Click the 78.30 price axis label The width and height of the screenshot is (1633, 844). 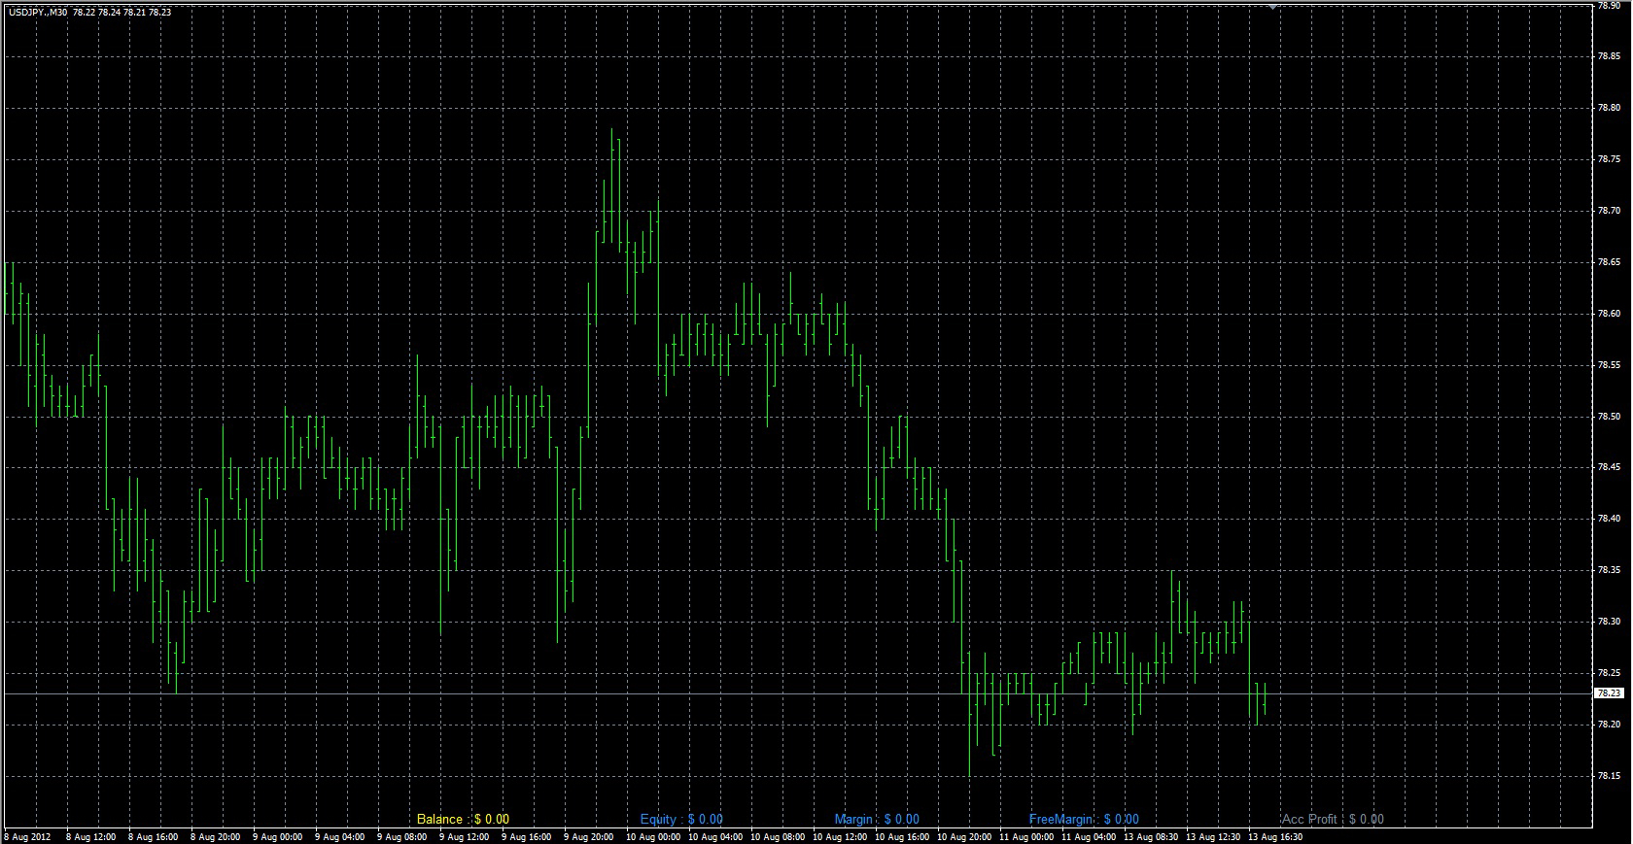(1609, 622)
